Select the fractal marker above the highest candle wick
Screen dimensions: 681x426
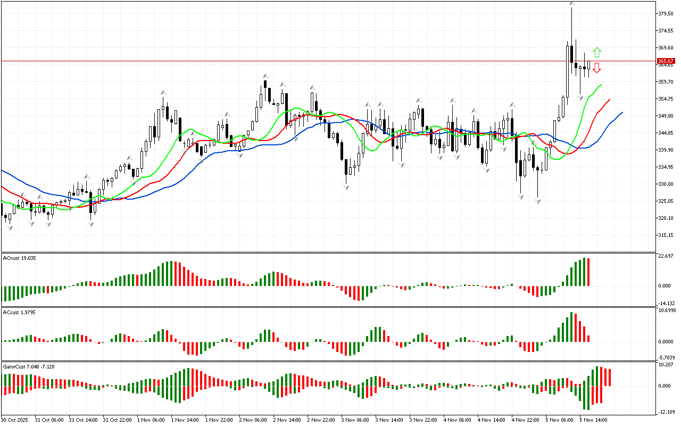click(572, 4)
